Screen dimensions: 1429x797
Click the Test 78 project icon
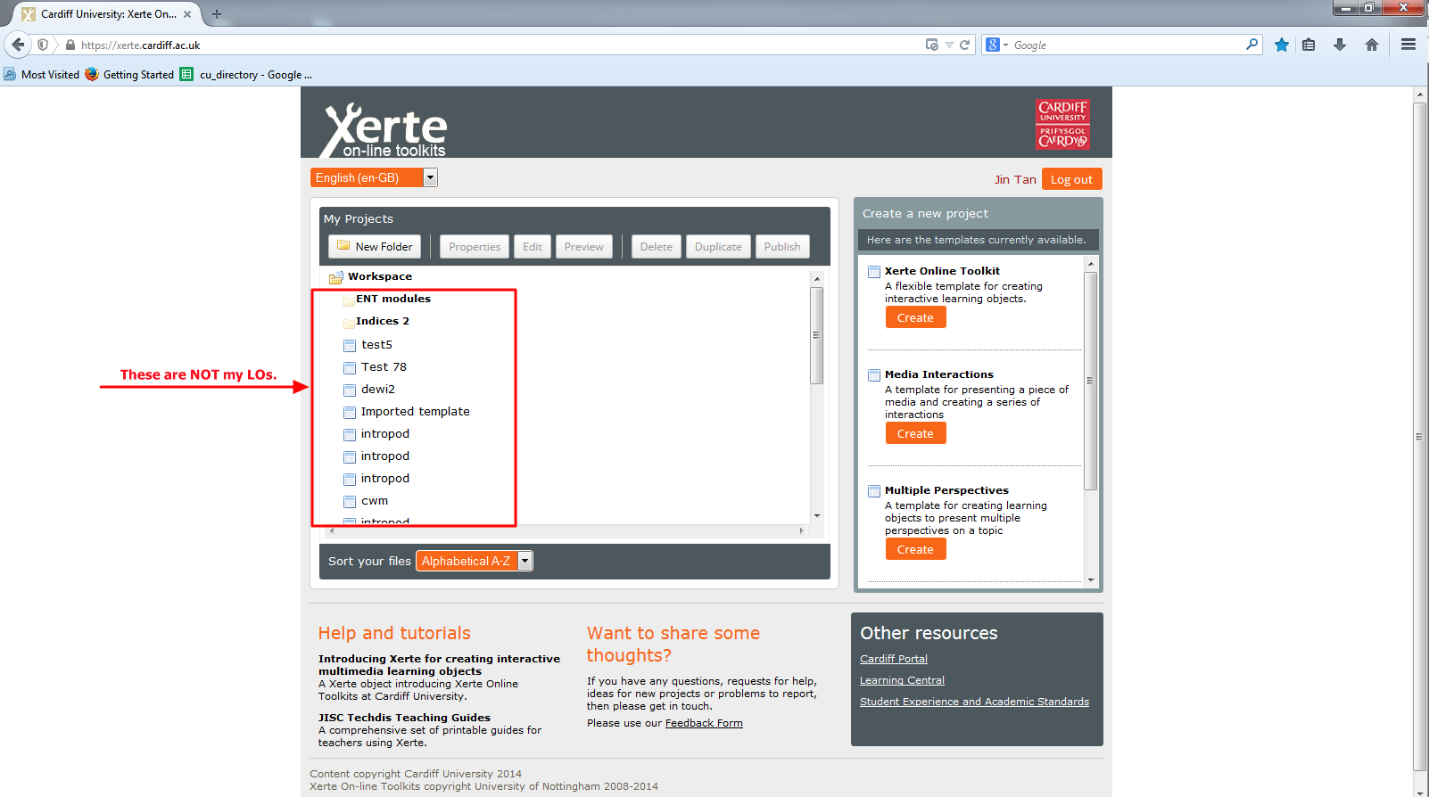click(x=350, y=367)
